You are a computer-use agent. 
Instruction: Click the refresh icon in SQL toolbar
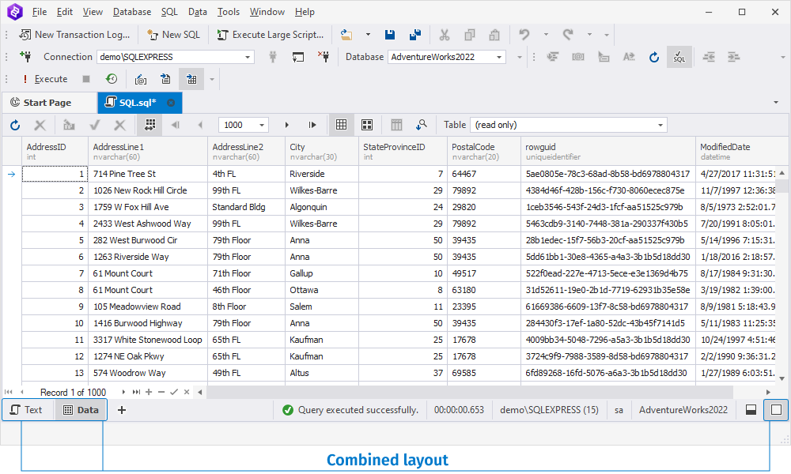point(654,57)
